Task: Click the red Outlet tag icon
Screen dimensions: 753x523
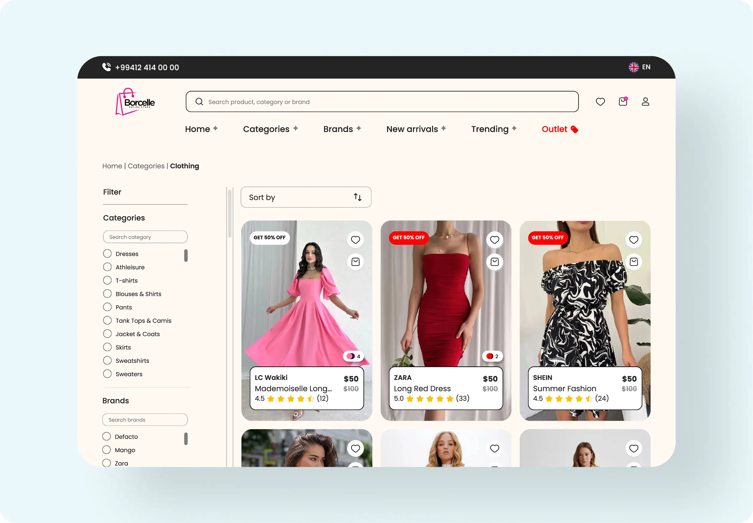Action: click(x=574, y=129)
